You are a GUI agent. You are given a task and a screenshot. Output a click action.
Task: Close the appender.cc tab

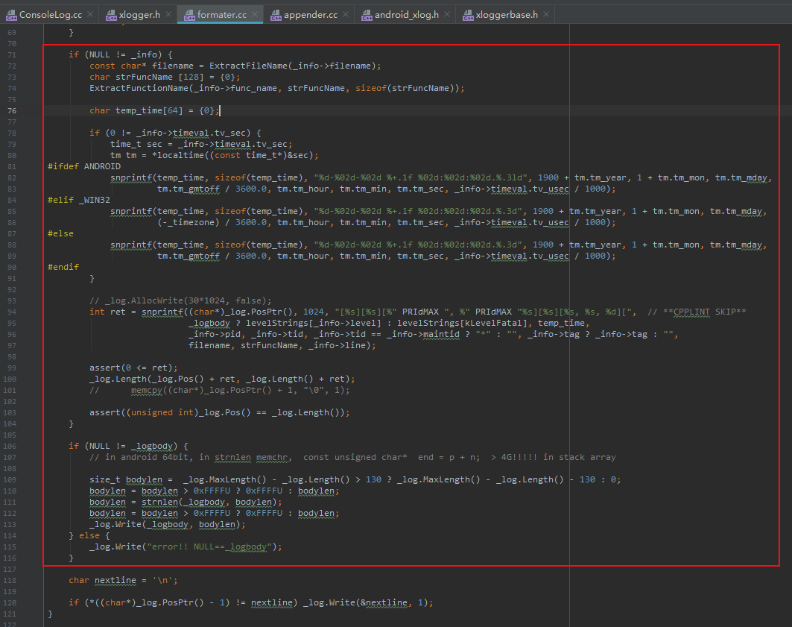click(x=346, y=13)
